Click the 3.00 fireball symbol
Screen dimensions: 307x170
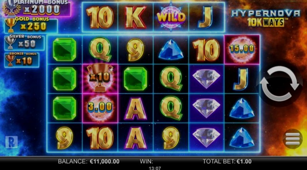pyautogui.click(x=100, y=108)
